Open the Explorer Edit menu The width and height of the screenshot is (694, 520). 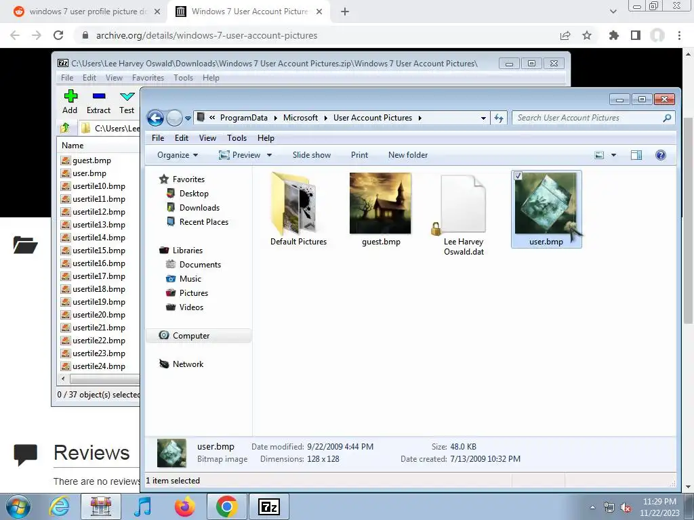pos(182,138)
